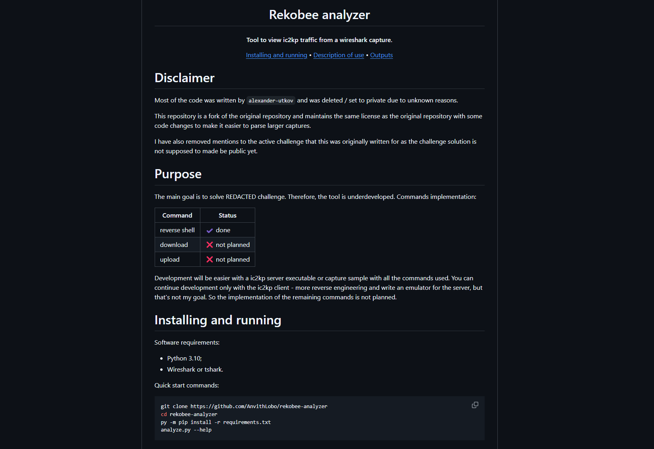Viewport: 654px width, 449px height.
Task: Click the Rekobee analyzer page title
Action: point(319,14)
